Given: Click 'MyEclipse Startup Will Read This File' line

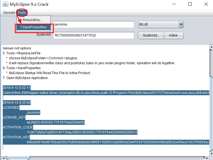Looking at the screenshot, I should [48, 73].
